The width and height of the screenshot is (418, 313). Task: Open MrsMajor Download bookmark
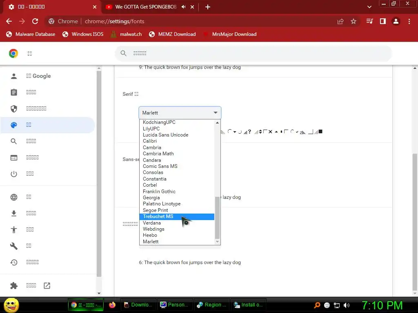click(x=229, y=34)
